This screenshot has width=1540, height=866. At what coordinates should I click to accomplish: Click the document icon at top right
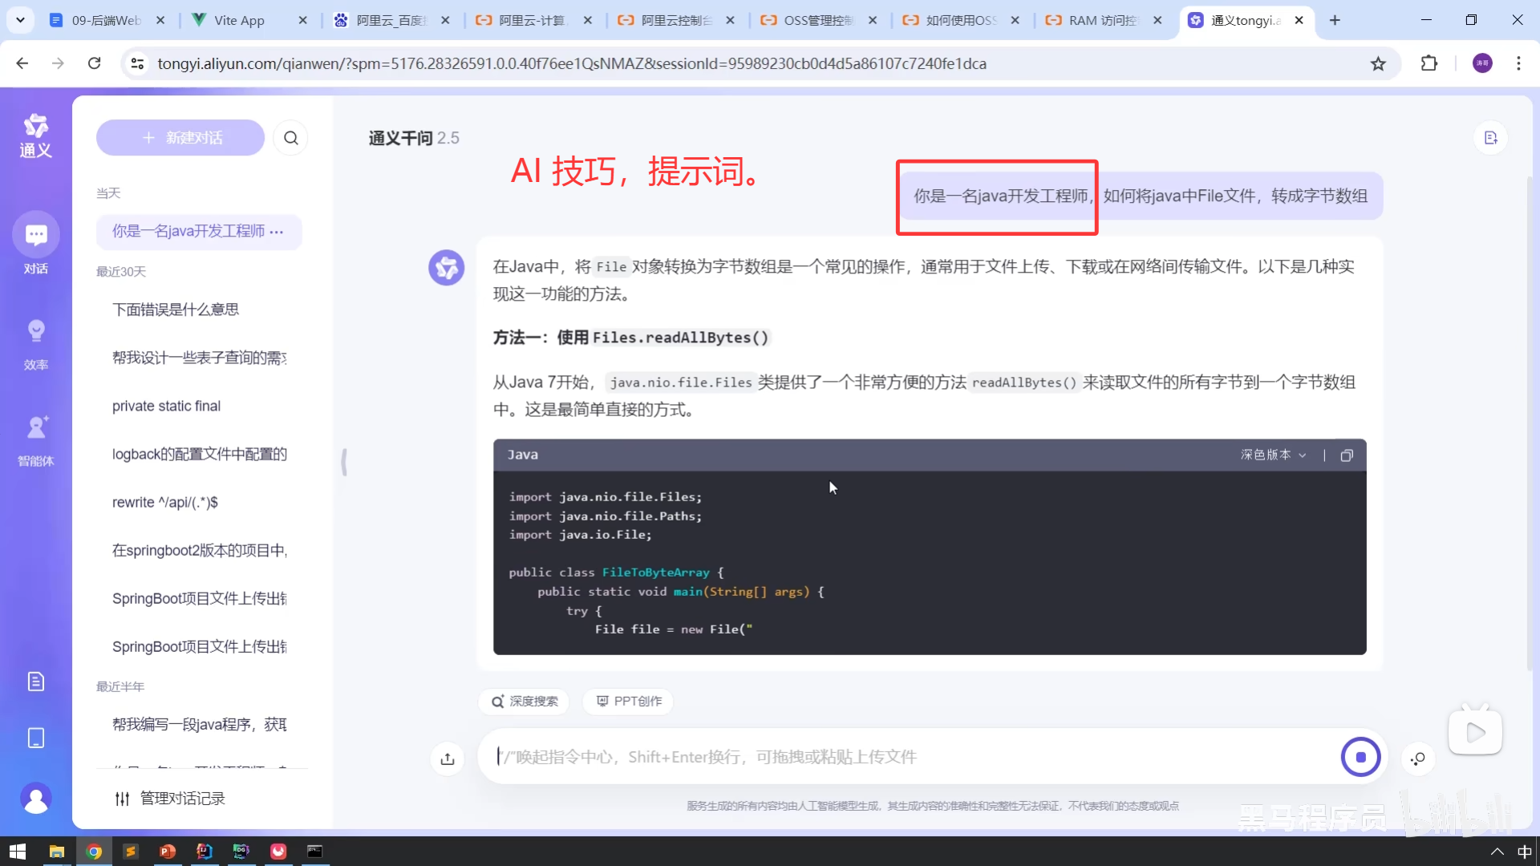click(1490, 138)
